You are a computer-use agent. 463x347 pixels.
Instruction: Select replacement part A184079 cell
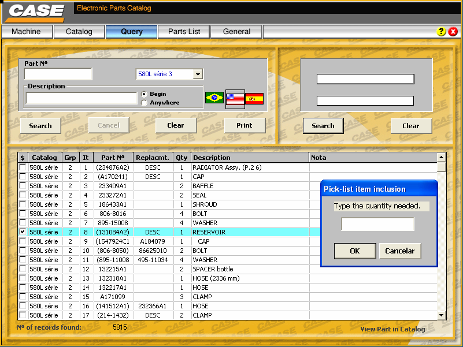coord(153,241)
